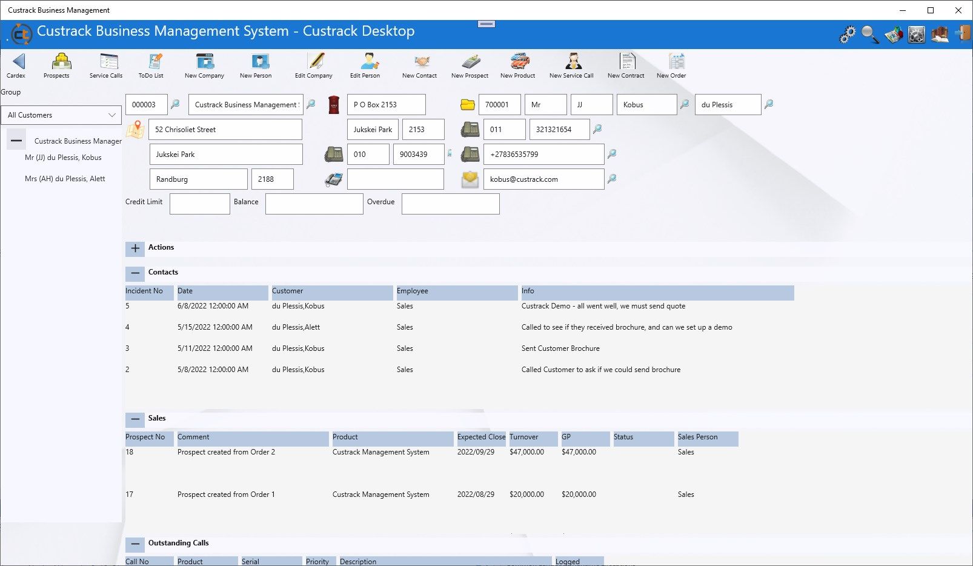Select Mr (JJ) du Plessis, Kobus in tree
Screen dimensions: 973x566
[x=63, y=158]
